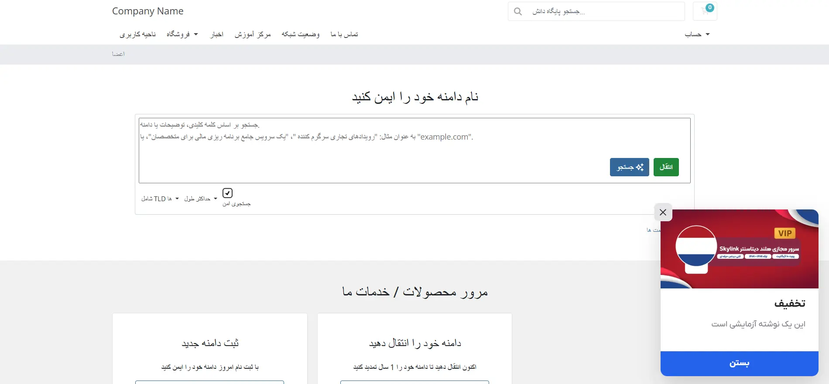Expand the حداکثر طول dropdown
Screen dimensions: 829x384
point(200,199)
